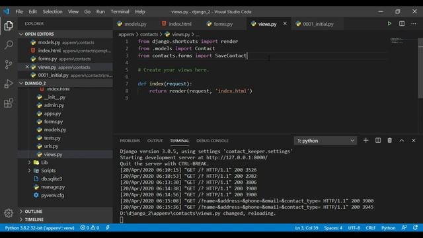Click the lightning icon in status bar
423x238 pixels.
pyautogui.click(x=108, y=227)
